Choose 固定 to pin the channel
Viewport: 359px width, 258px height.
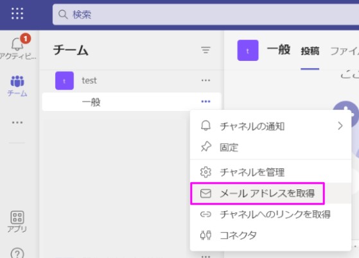pyautogui.click(x=270, y=148)
